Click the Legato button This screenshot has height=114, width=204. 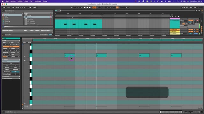click(x=7, y=70)
